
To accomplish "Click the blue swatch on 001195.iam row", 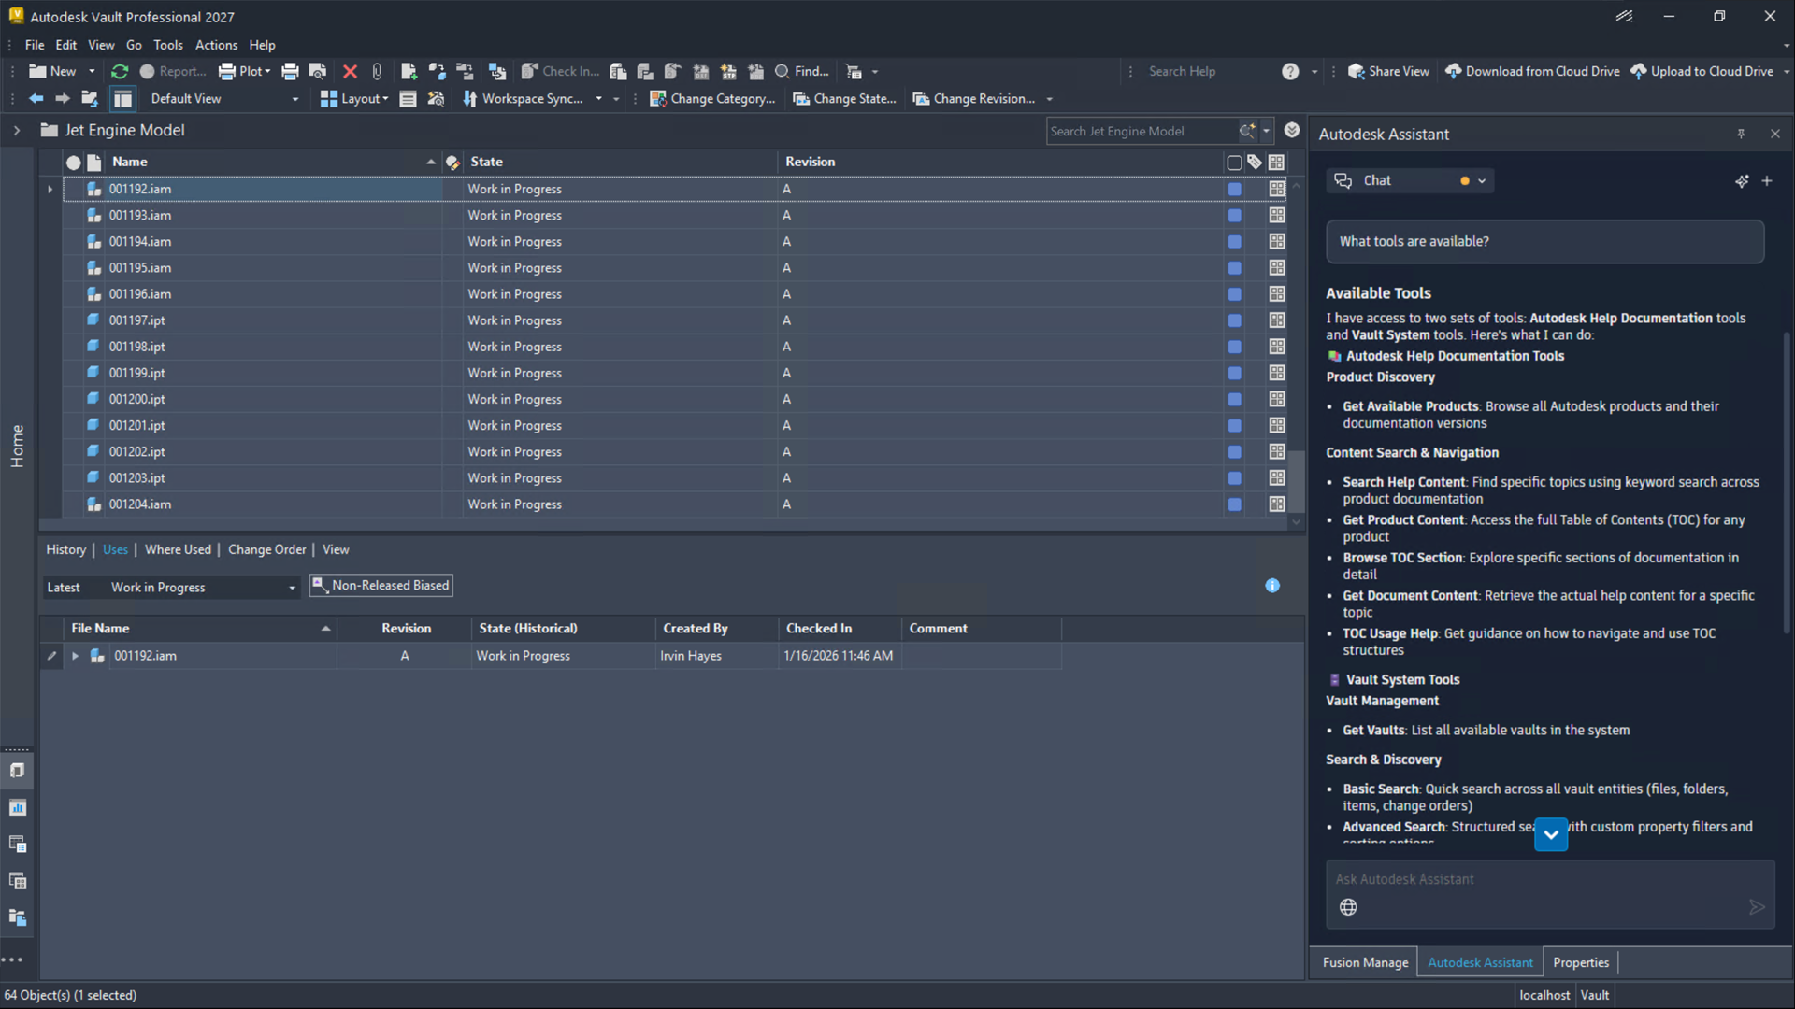I will (x=1234, y=268).
